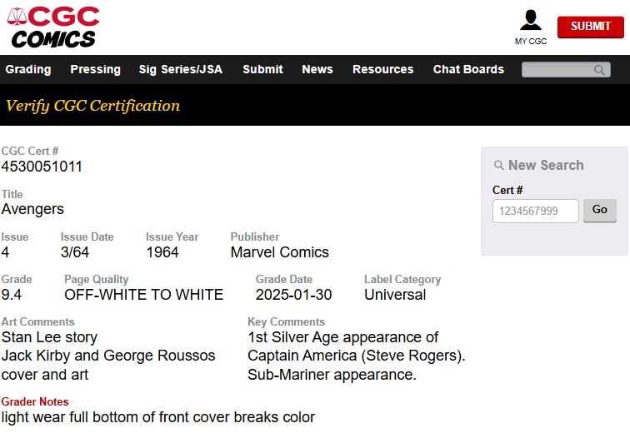Open the MY CGC profile icon
The height and width of the screenshot is (448, 630).
tap(530, 20)
